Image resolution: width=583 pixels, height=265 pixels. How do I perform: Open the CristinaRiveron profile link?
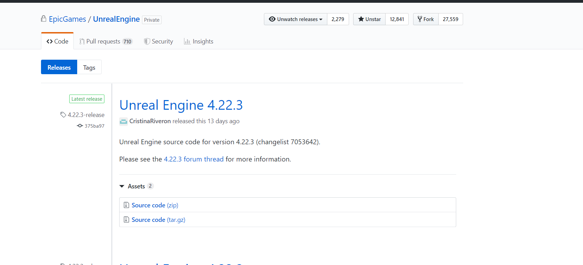coord(150,121)
